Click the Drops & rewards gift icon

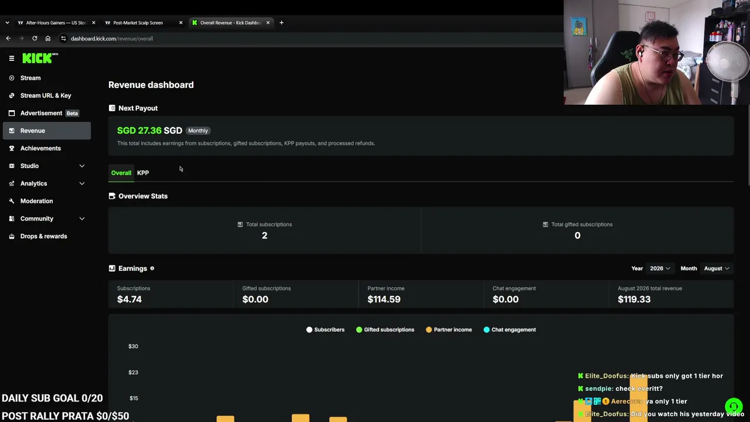pos(12,236)
